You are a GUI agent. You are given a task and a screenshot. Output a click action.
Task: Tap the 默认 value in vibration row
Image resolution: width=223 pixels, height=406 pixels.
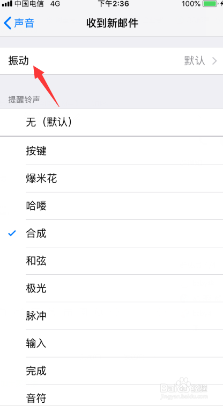195,61
